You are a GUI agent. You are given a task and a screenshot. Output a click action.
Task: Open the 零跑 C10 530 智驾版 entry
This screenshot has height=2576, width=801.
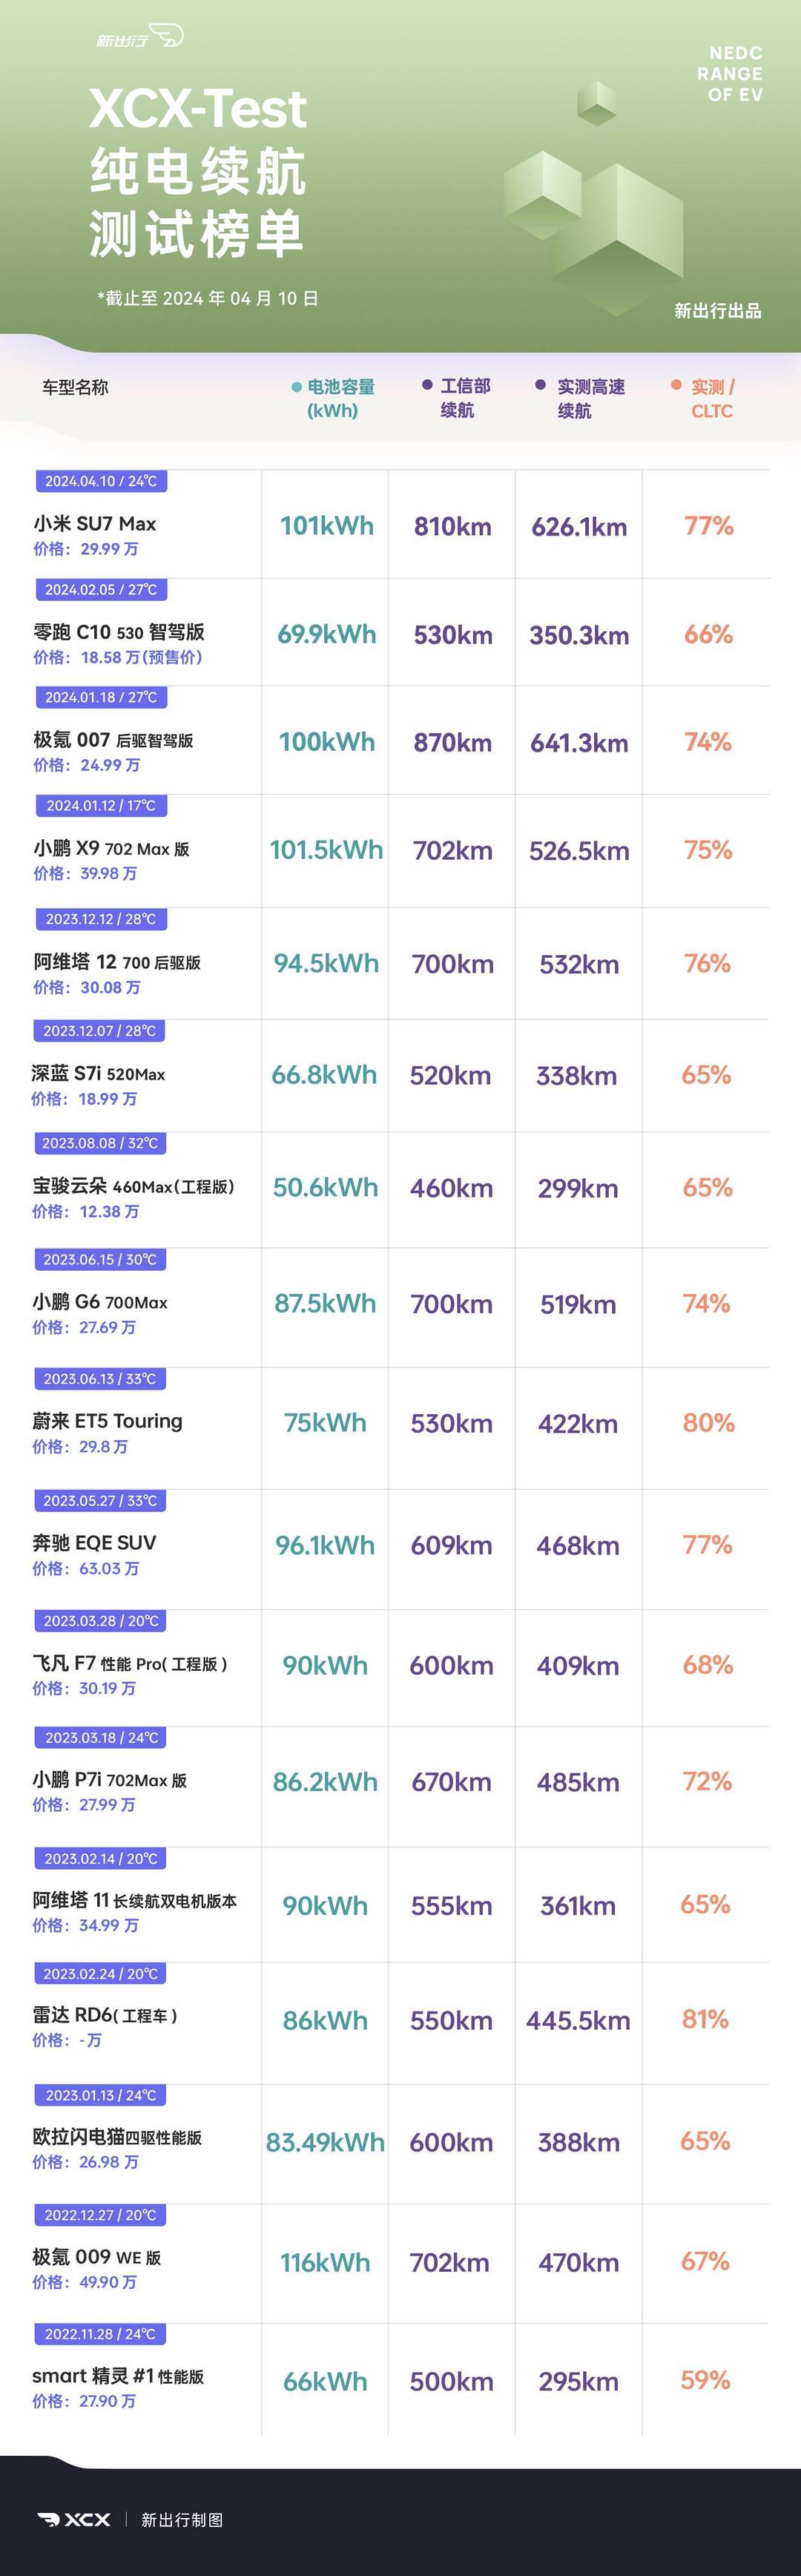pos(119,632)
